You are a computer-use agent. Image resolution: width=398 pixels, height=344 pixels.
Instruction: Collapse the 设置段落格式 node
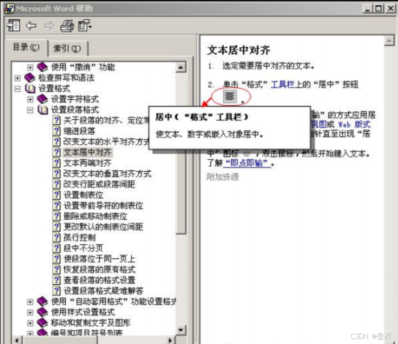click(x=30, y=110)
